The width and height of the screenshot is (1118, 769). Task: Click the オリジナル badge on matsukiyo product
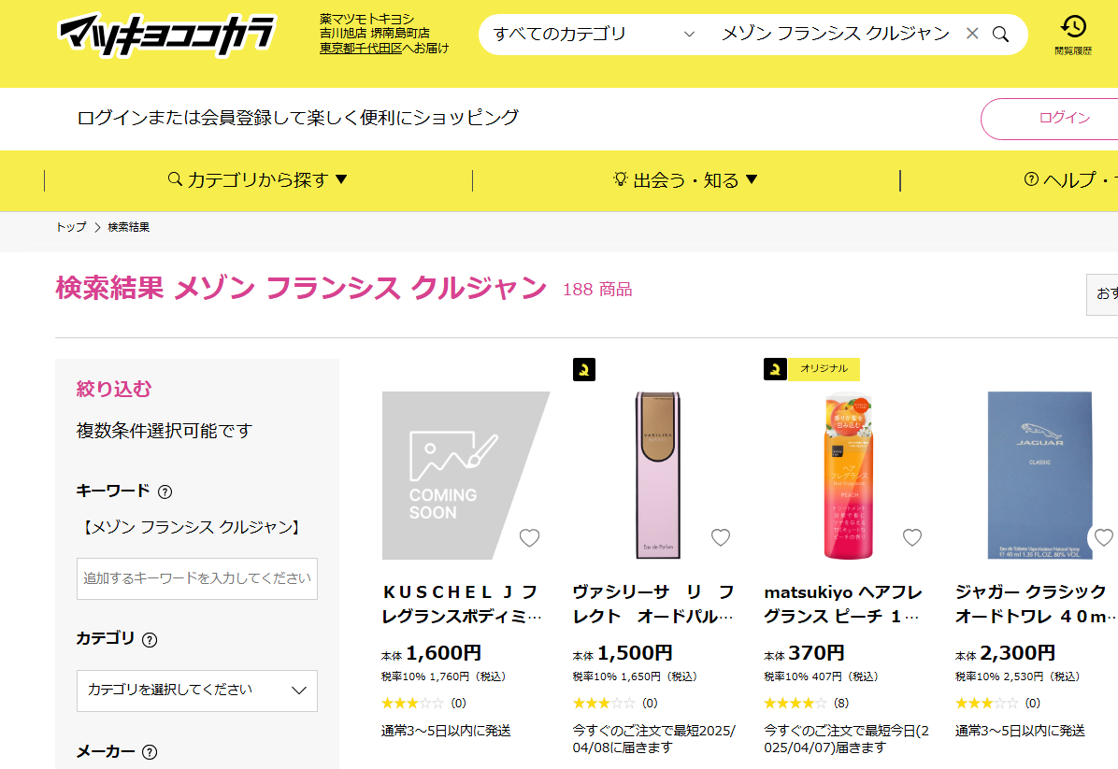tap(824, 368)
